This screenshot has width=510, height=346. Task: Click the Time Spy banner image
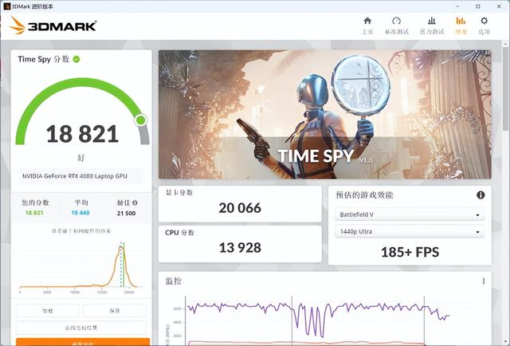[324, 114]
